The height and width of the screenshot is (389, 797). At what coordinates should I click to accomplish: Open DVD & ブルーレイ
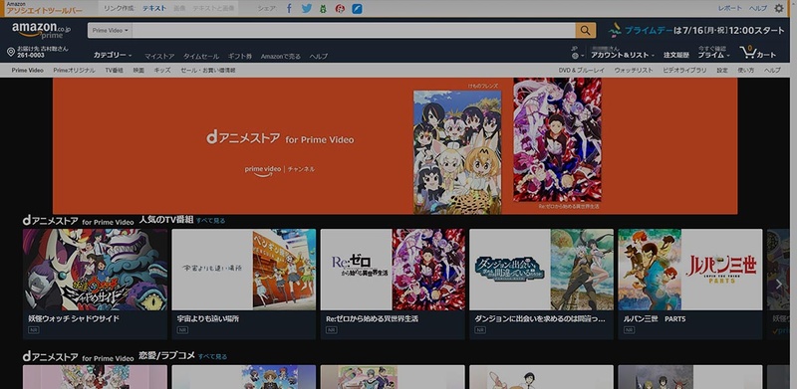tap(582, 70)
